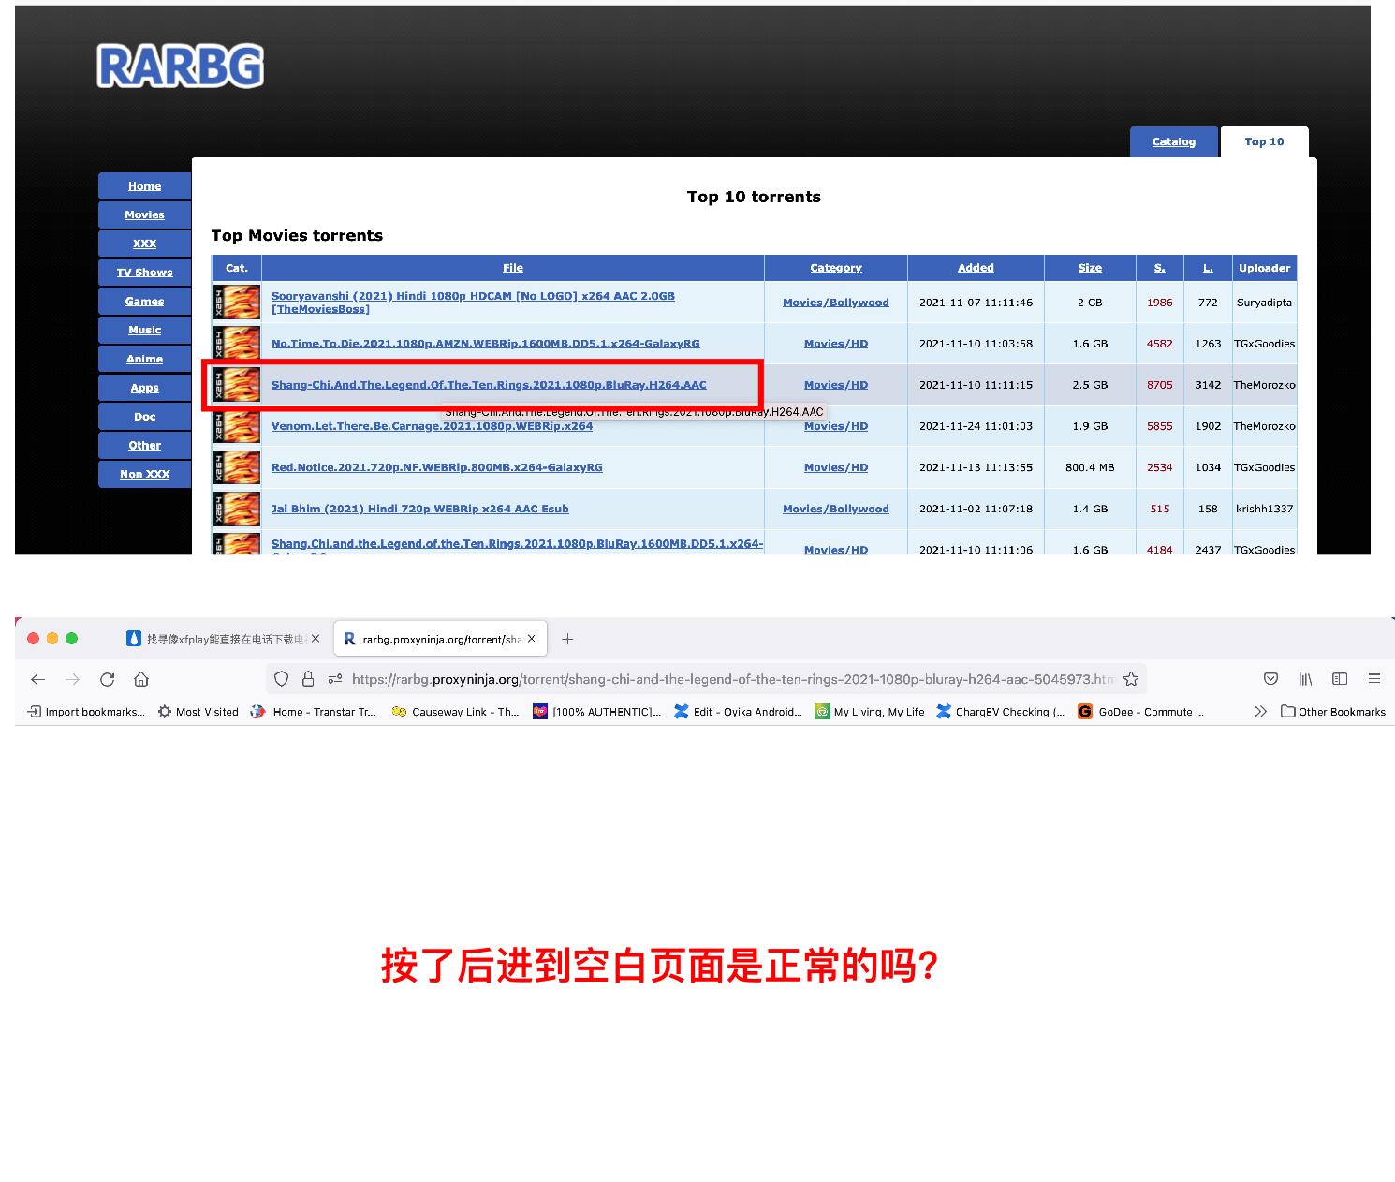Click the Pocket save icon

click(x=1270, y=679)
